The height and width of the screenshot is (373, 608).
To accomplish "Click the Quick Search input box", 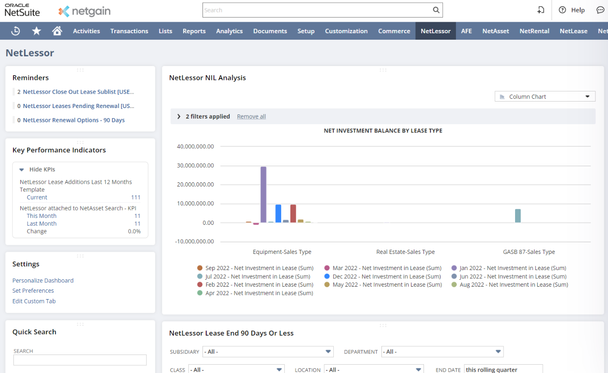I will (x=80, y=360).
